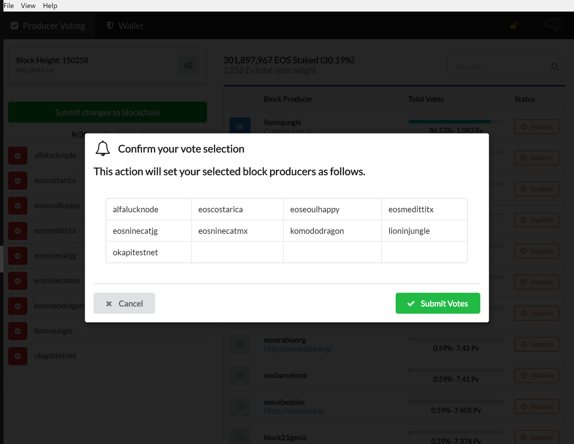The image size is (574, 444).
Task: Open the View menu
Action: [x=28, y=6]
